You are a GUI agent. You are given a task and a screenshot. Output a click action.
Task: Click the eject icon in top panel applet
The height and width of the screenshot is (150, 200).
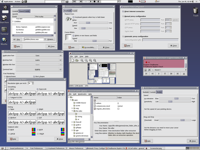coord(98,2)
